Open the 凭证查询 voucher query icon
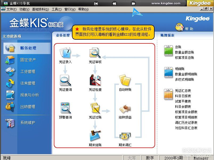Screen dimensions: 214x160 pyautogui.click(x=65, y=80)
